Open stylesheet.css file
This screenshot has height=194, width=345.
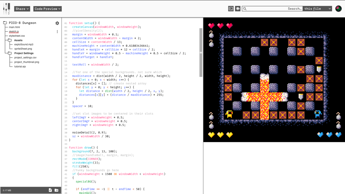coord(17,36)
